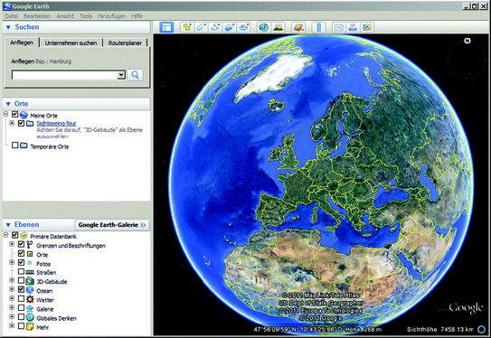This screenshot has height=338, width=491.
Task: Click the print icon in the toolbar
Action: point(353,27)
